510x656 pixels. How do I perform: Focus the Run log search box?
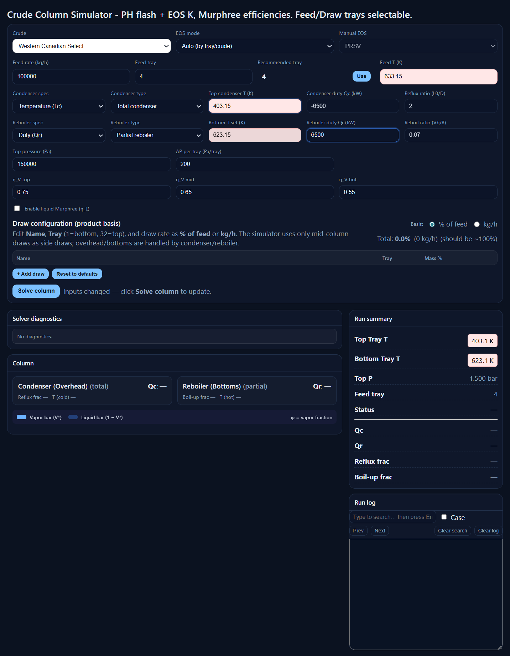point(392,517)
